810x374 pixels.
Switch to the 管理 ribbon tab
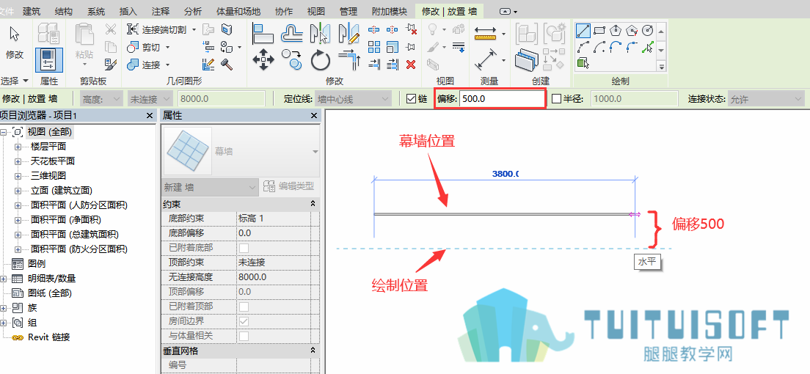click(349, 11)
